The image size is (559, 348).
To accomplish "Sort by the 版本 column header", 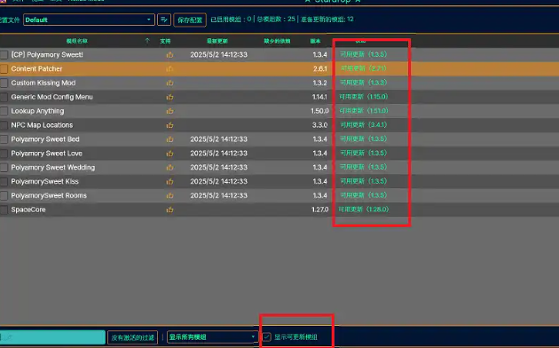I will (x=316, y=41).
